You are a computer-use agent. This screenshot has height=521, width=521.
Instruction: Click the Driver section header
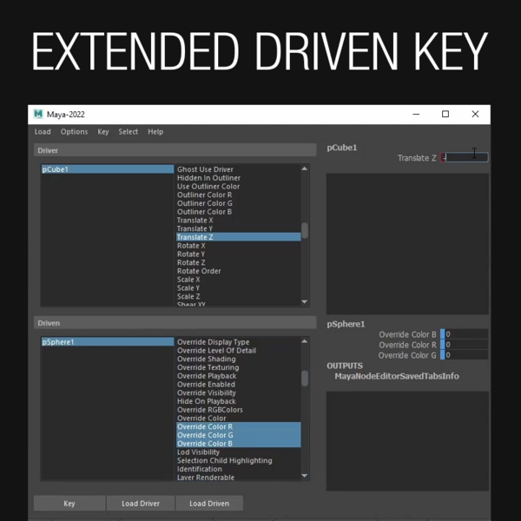(175, 150)
